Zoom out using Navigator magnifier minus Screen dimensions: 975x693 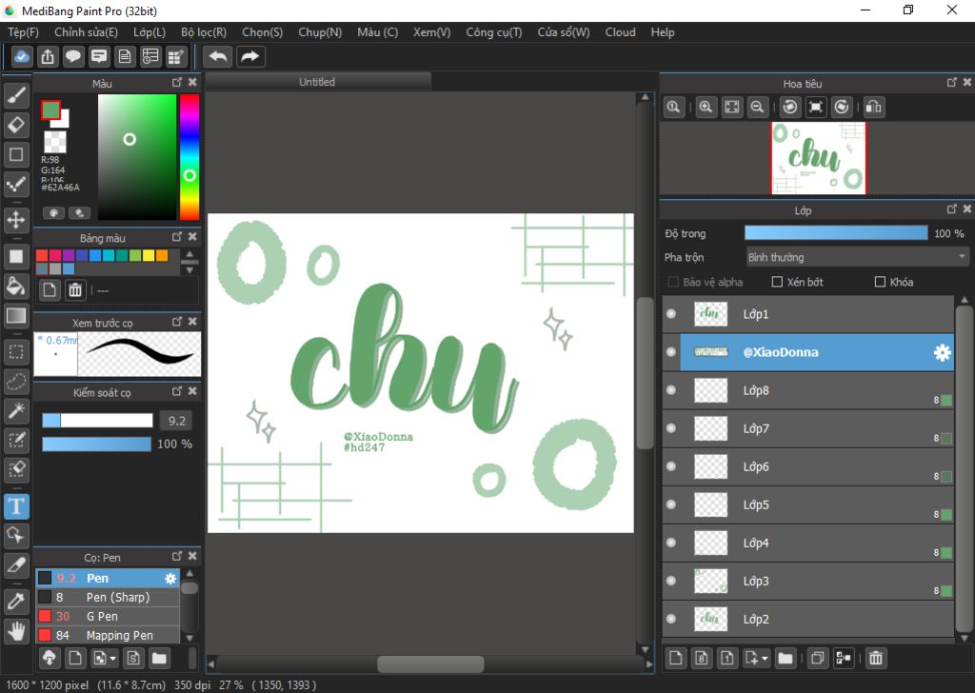757,107
